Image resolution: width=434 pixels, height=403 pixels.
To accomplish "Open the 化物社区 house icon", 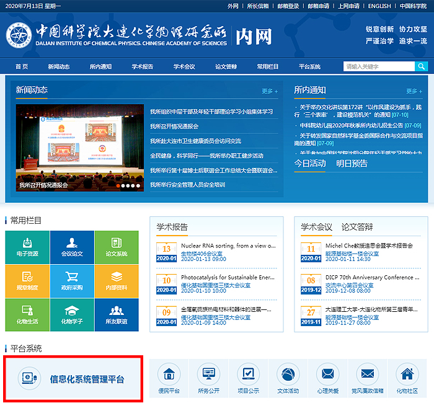I will click(407, 378).
